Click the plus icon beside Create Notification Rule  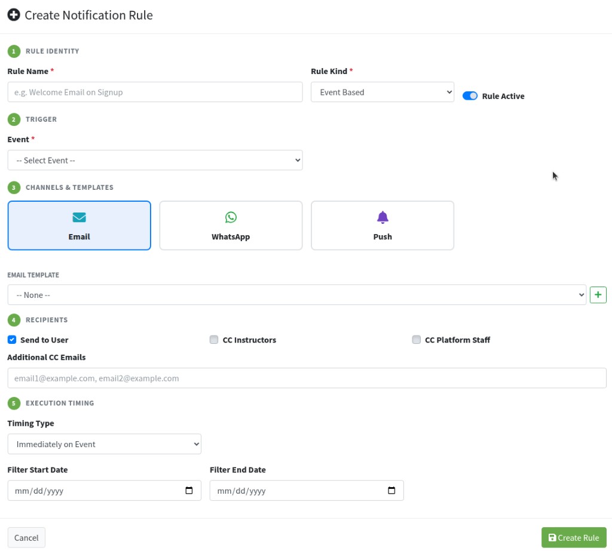[14, 15]
